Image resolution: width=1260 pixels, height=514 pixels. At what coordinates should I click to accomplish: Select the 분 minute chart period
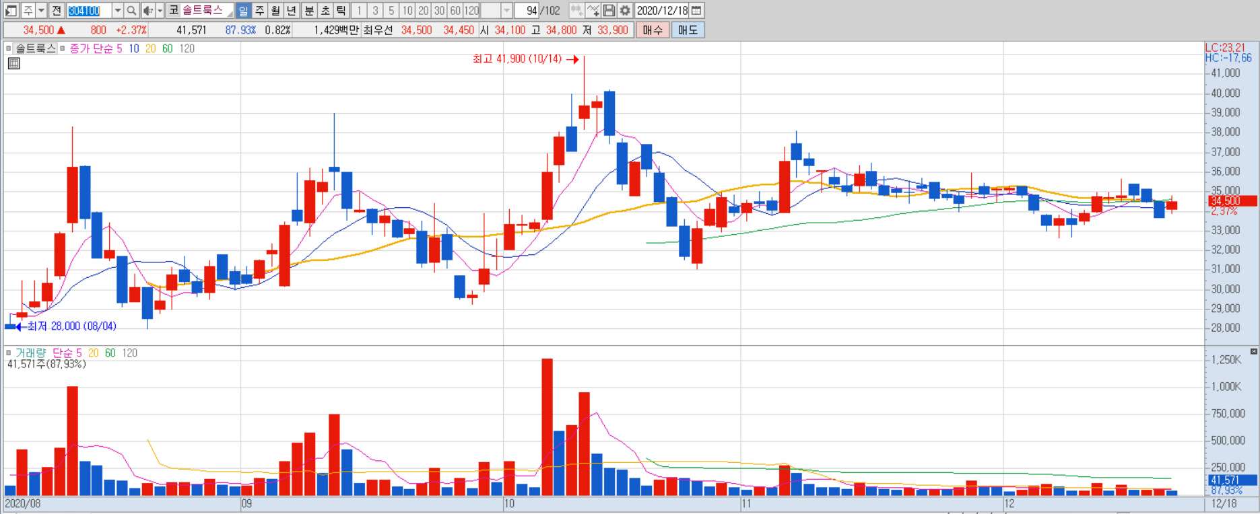tap(309, 11)
